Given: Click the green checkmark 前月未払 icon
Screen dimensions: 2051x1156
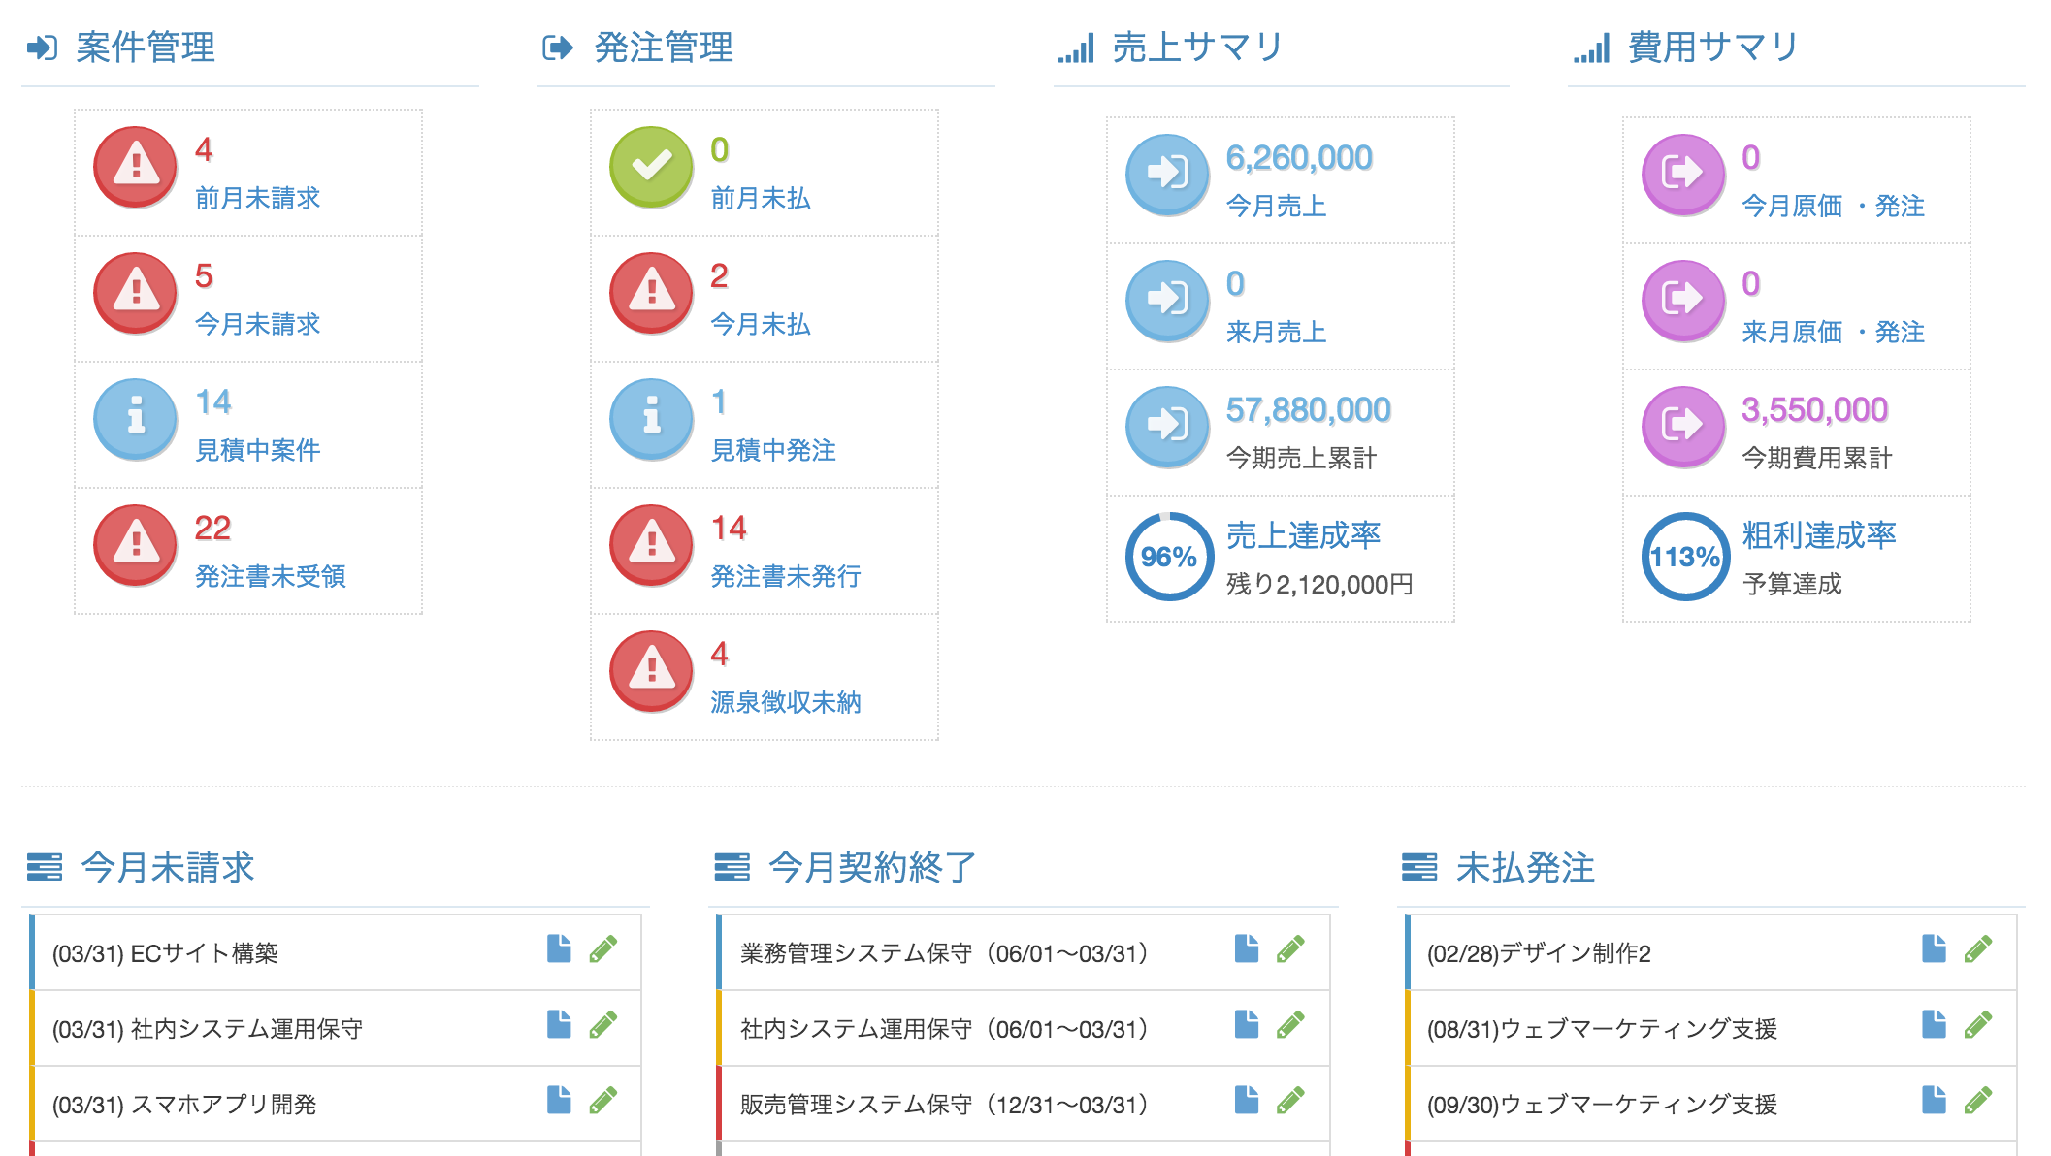Looking at the screenshot, I should 651,167.
